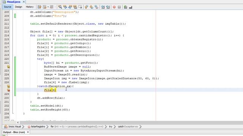Image resolution: width=243 pixels, height=136 pixels.
Task: Click the red Start Macro Recording icon
Action: click(x=114, y=7)
